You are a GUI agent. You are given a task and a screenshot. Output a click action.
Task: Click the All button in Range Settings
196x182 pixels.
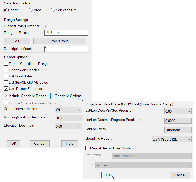17,41
